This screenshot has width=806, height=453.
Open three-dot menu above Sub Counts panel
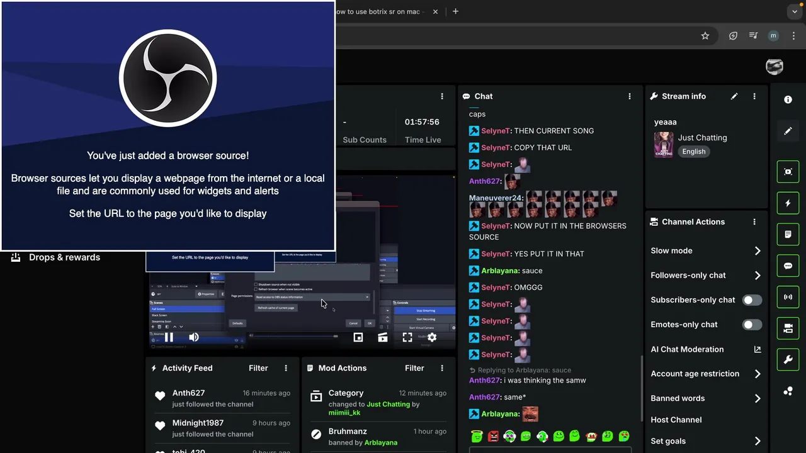tap(442, 96)
